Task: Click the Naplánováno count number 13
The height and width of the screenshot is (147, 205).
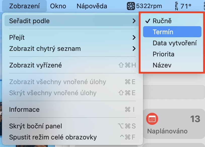Action: click(195, 119)
